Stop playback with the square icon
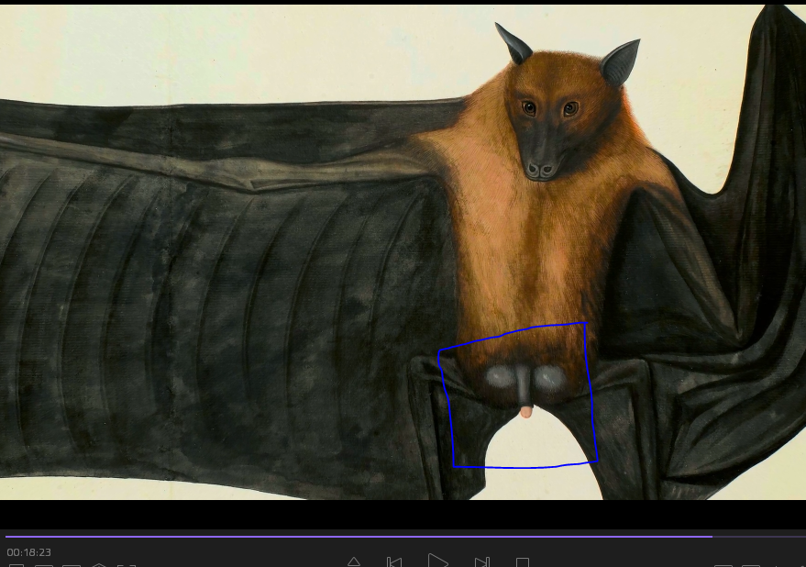The image size is (806, 567). (x=523, y=561)
